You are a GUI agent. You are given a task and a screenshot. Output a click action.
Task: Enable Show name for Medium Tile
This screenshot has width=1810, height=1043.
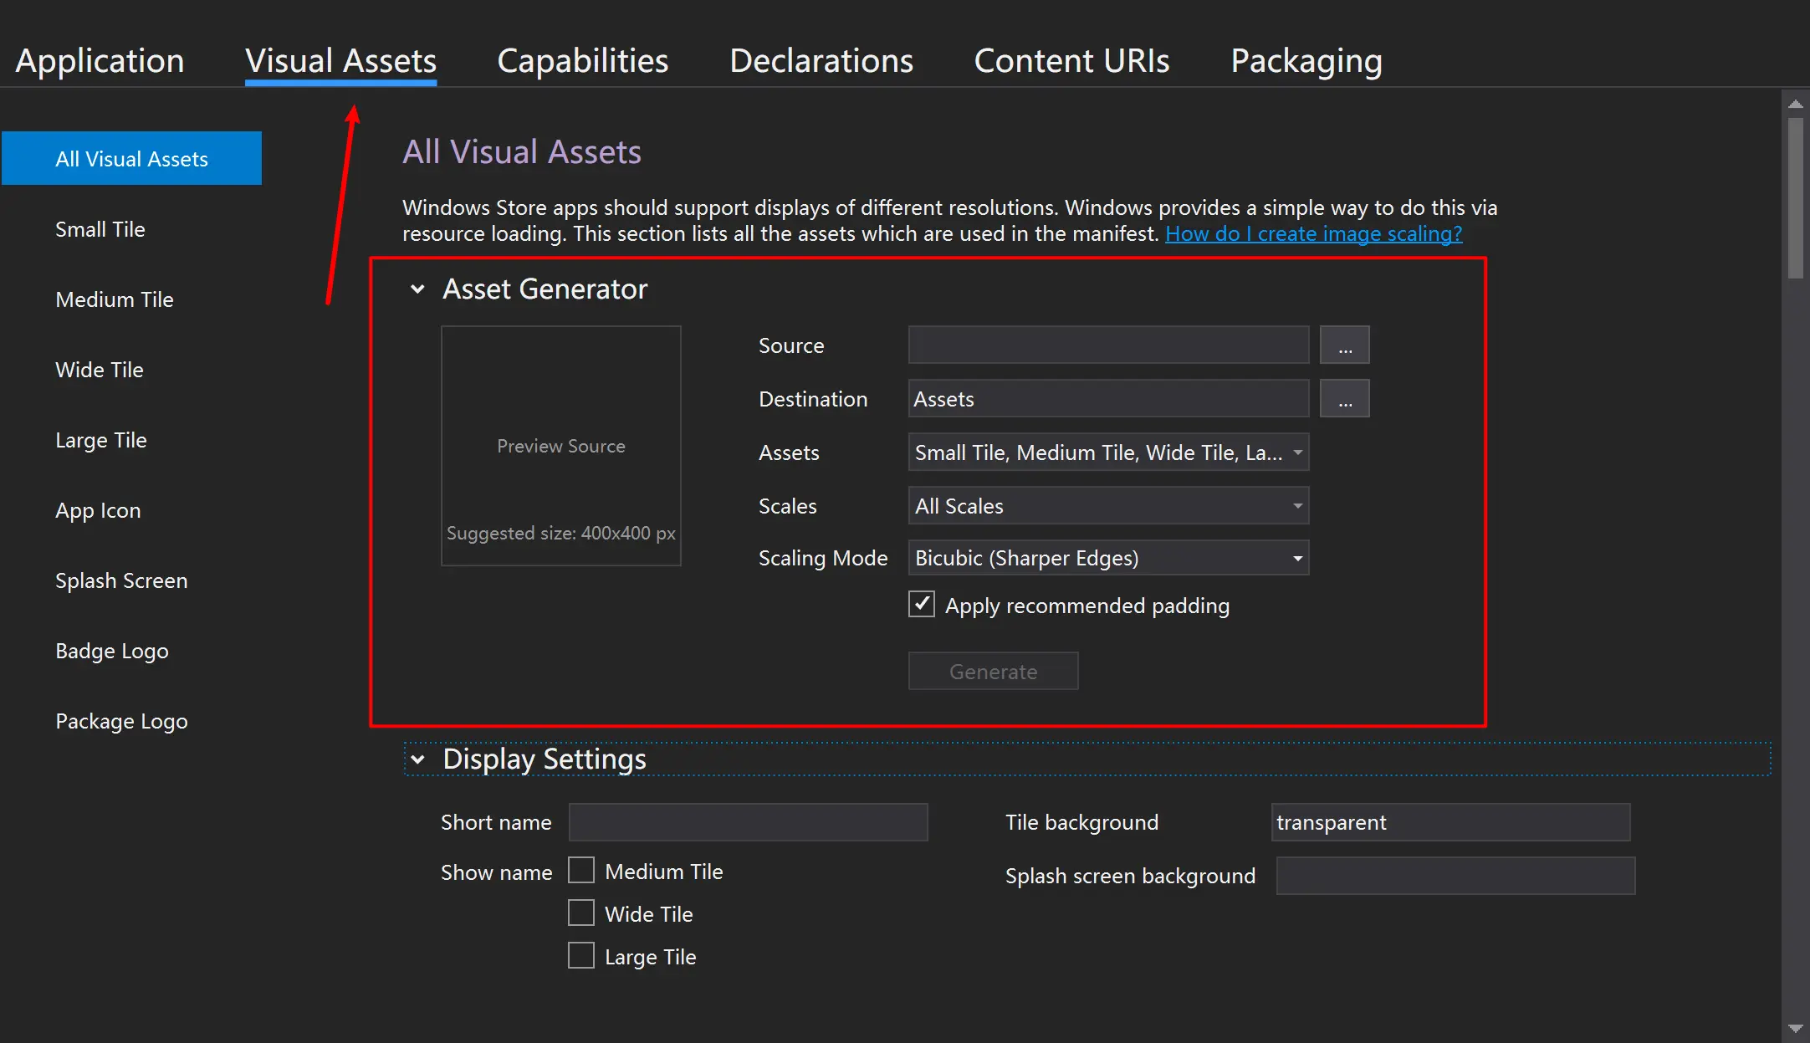point(581,871)
